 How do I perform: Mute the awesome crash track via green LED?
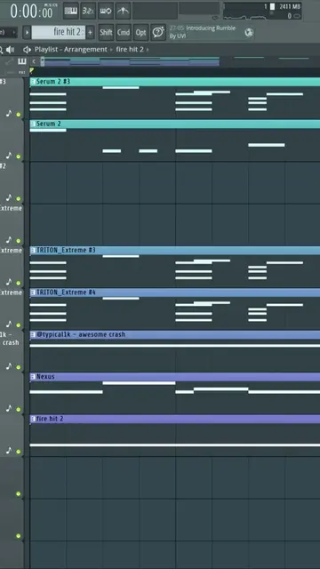(x=19, y=367)
